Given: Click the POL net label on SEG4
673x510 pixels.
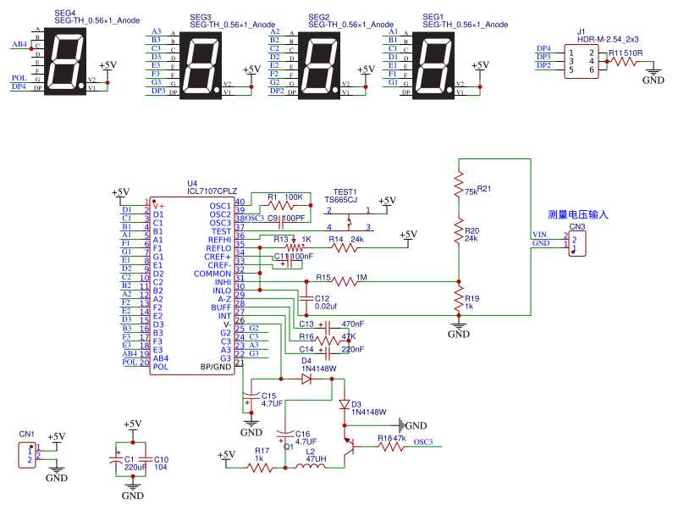Looking at the screenshot, I should click(19, 78).
